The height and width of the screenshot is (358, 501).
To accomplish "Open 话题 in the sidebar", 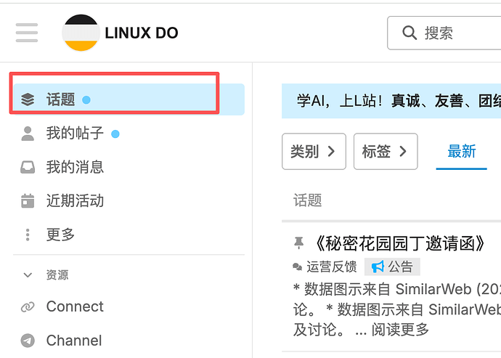I will click(x=129, y=99).
